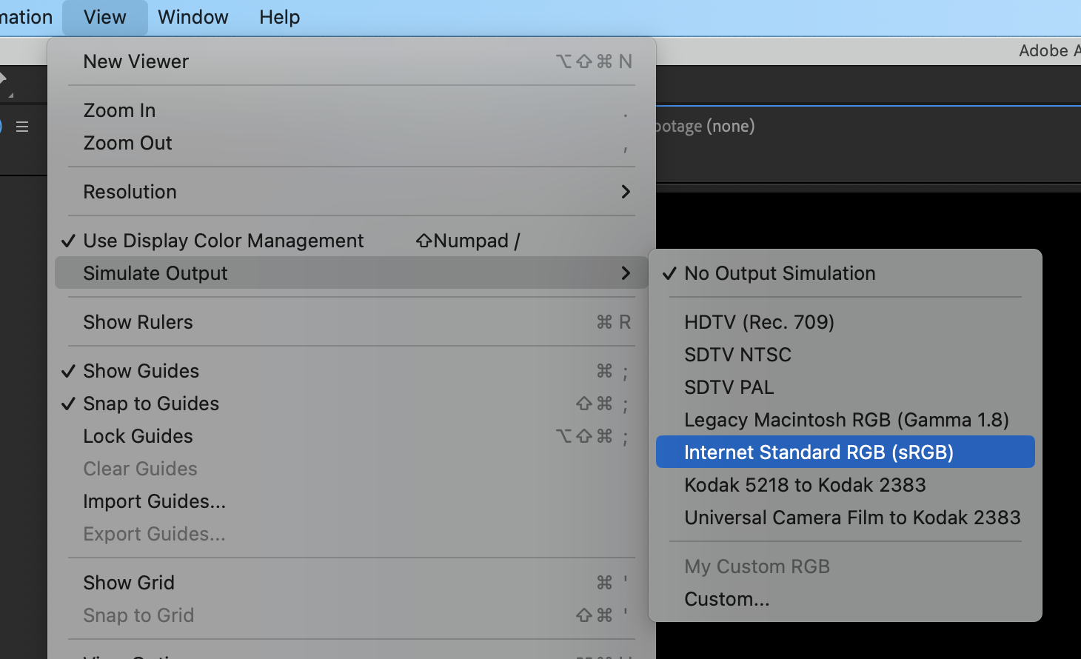
Task: Open the panel hamburger menu icon
Action: (21, 126)
